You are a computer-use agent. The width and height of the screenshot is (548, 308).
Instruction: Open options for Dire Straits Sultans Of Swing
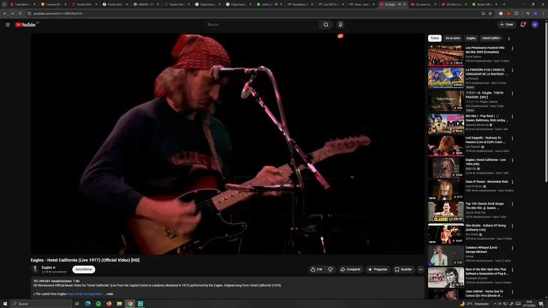pyautogui.click(x=512, y=226)
